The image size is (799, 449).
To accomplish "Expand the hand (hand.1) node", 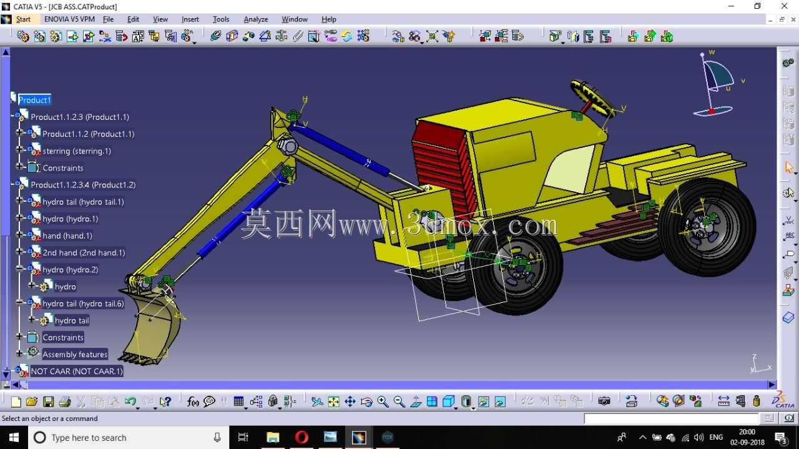I will (20, 235).
